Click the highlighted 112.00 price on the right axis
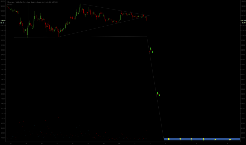Image resolution: width=246 pixels, height=145 pixels. (x=243, y=21)
